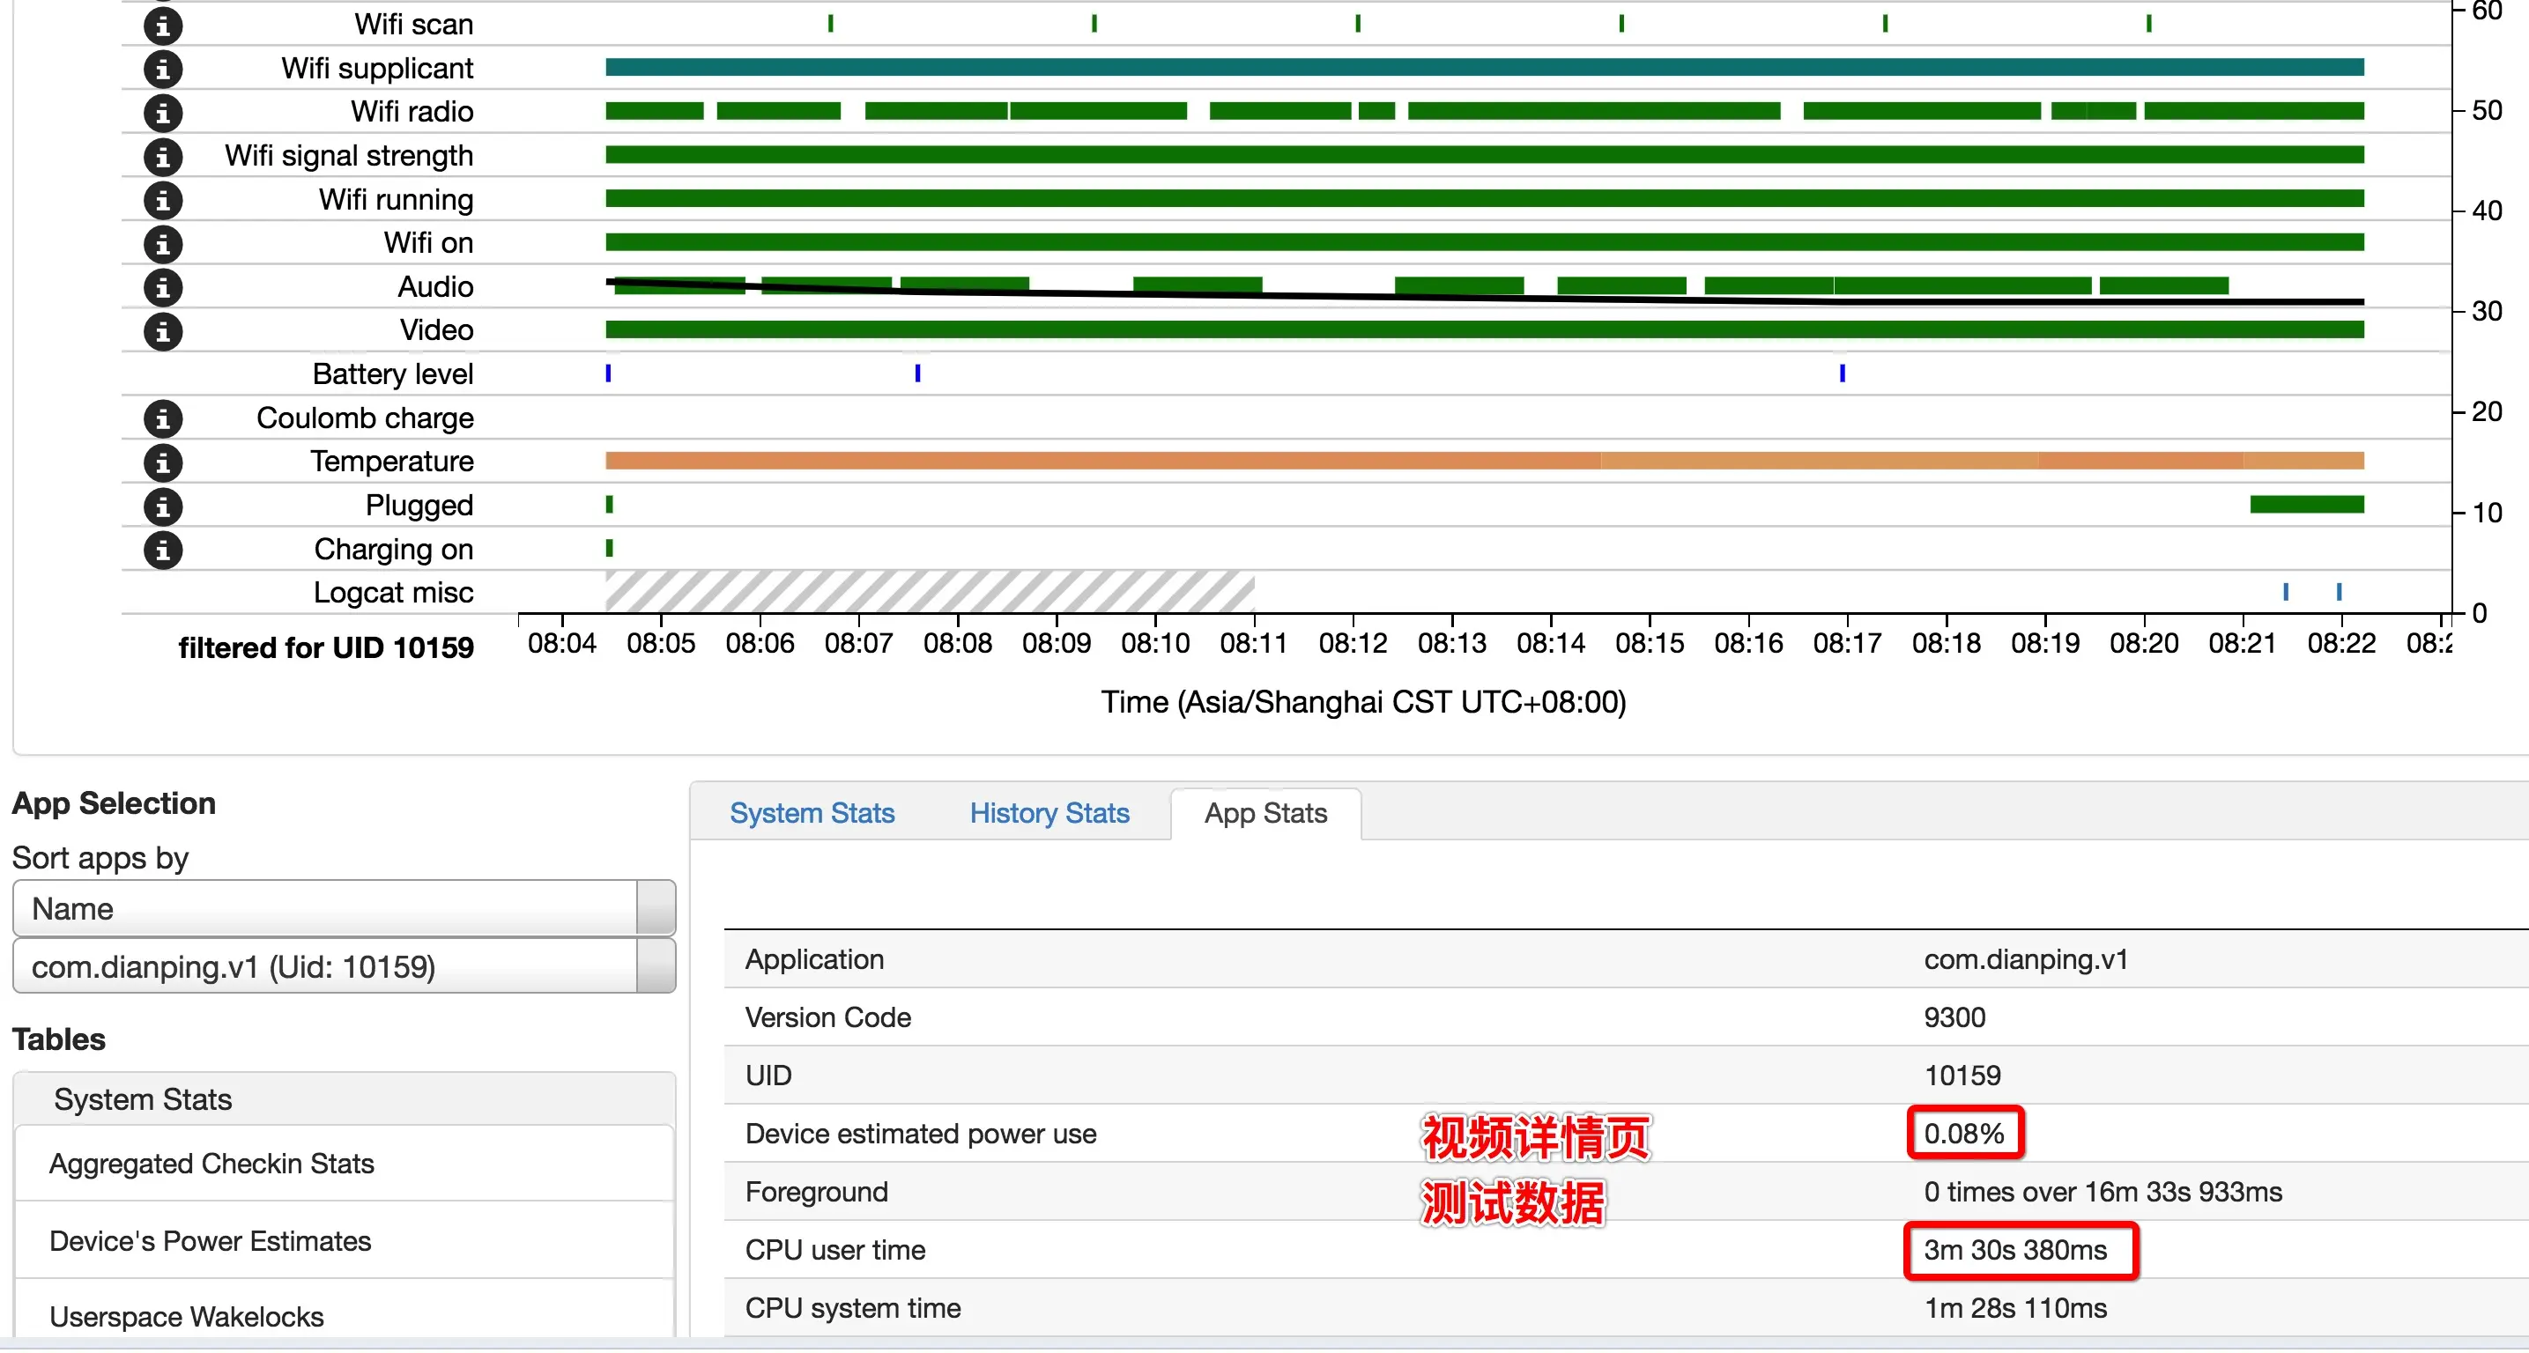Image resolution: width=2529 pixels, height=1353 pixels.
Task: Open the com.dianping.v1 app selection dropdown
Action: (344, 967)
